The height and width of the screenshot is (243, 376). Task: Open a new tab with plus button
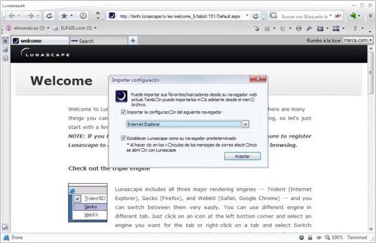[x=133, y=40]
